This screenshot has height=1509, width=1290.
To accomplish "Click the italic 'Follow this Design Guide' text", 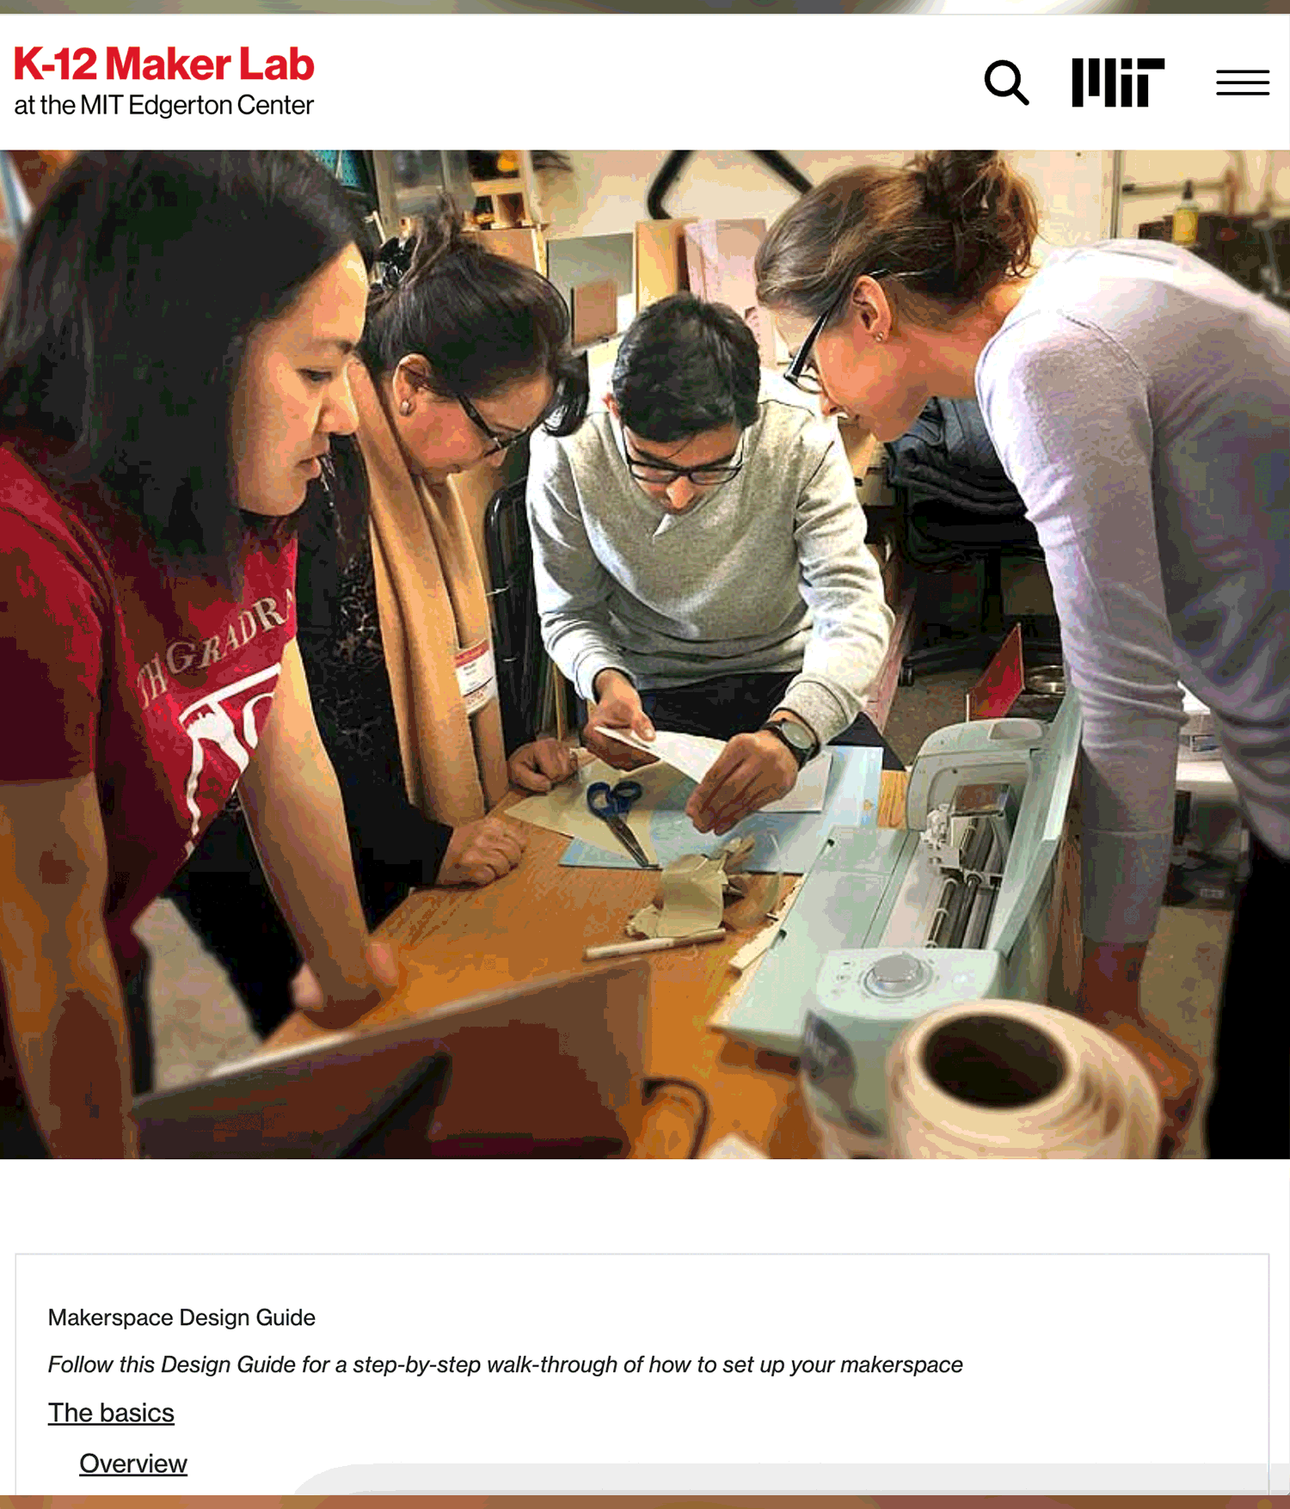I will tap(505, 1364).
